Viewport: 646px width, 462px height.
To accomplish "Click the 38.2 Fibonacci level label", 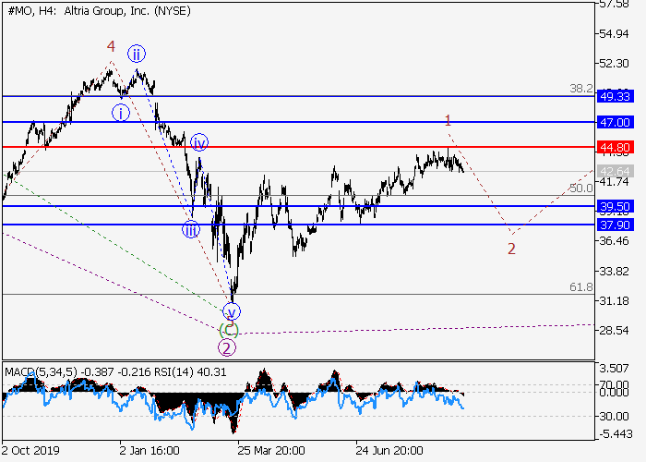I will (580, 89).
